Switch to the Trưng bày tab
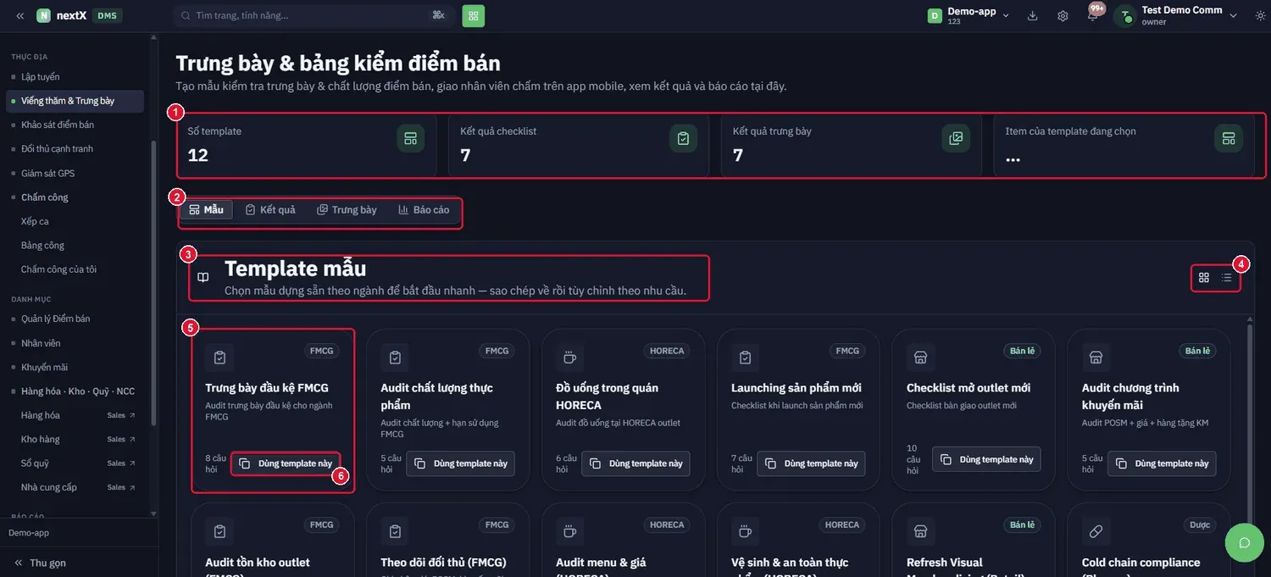The image size is (1271, 577). (x=347, y=209)
